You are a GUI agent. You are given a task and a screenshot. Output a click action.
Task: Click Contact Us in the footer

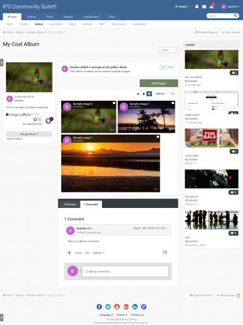(137, 315)
